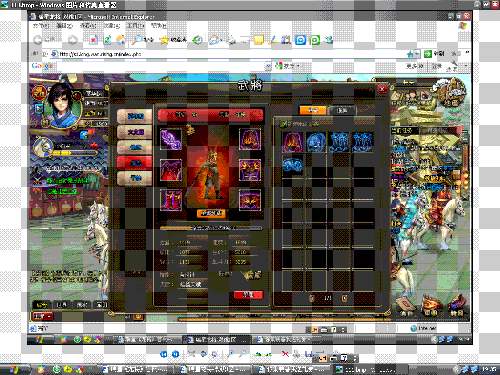Select the blue helmet in inventory grid
The width and height of the screenshot is (500, 375).
click(x=316, y=142)
